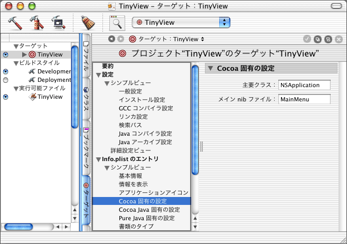Click the gray checkmark icon in navigation bar
The image size is (347, 244).
[307, 39]
